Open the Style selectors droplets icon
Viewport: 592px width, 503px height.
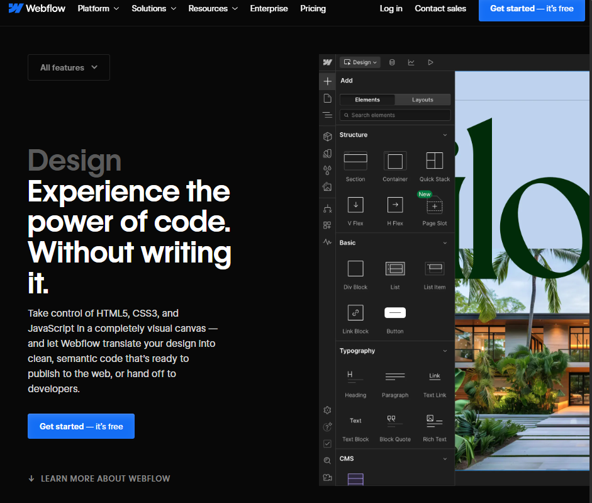click(x=327, y=171)
